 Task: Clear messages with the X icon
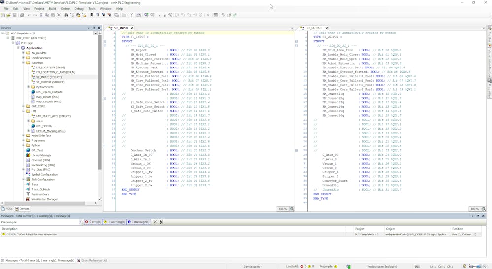click(x=155, y=222)
